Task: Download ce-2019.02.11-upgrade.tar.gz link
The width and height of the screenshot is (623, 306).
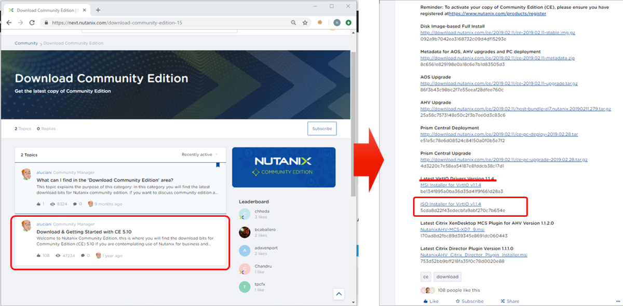Action: point(499,84)
